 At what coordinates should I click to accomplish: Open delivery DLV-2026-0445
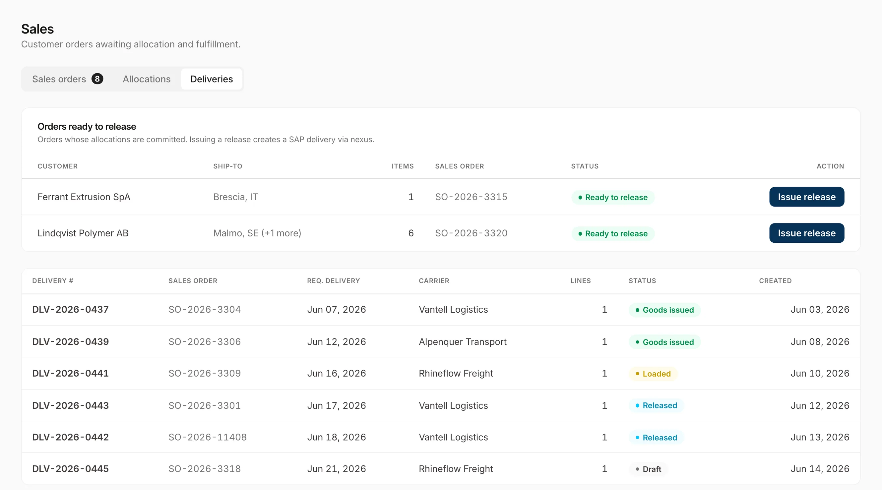71,469
